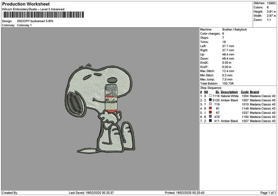Click the Production Worksheet title
The image size is (278, 196).
[x=26, y=4]
